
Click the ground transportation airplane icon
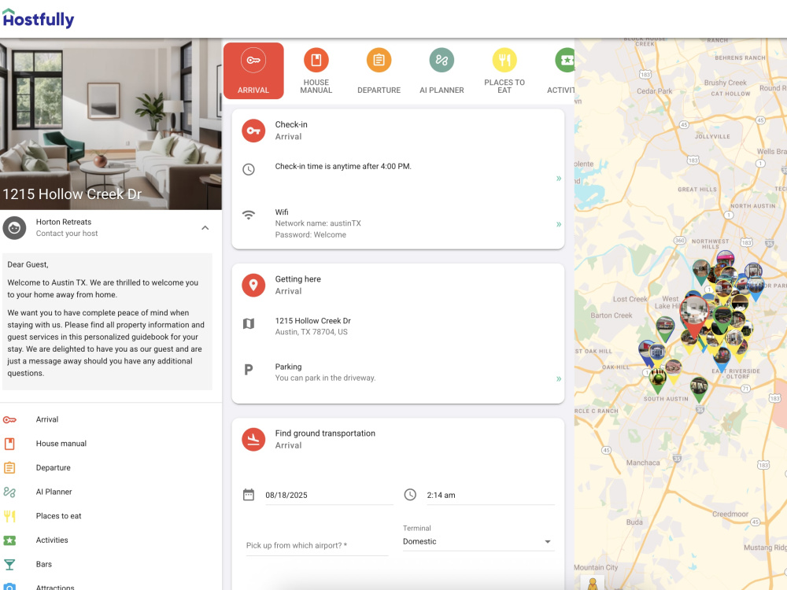pyautogui.click(x=253, y=439)
